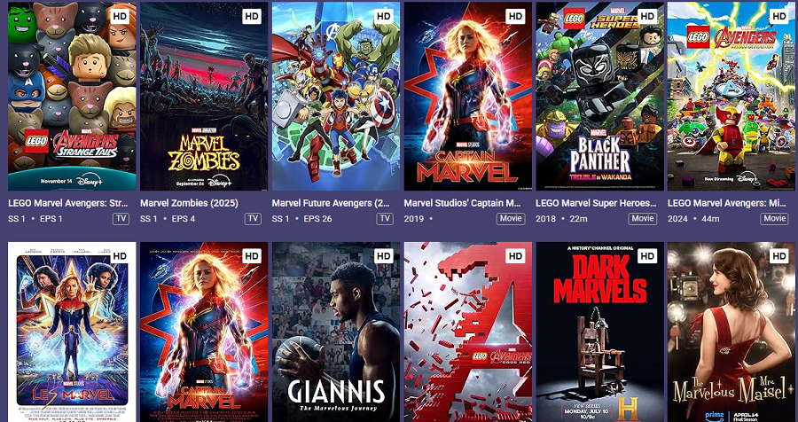This screenshot has height=422, width=798.
Task: Click 'SS 1' under Marvel Future Avengers
Action: click(x=281, y=219)
